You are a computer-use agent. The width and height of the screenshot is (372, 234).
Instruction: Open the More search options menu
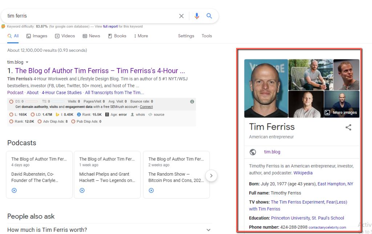coord(141,36)
